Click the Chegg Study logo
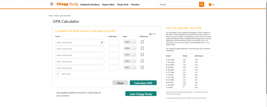Viewport: 267px width, 107px height. (67, 4)
